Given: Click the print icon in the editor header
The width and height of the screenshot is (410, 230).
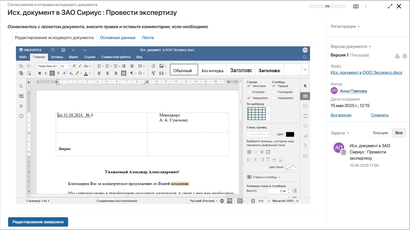Looking at the screenshot, I should point(63,50).
